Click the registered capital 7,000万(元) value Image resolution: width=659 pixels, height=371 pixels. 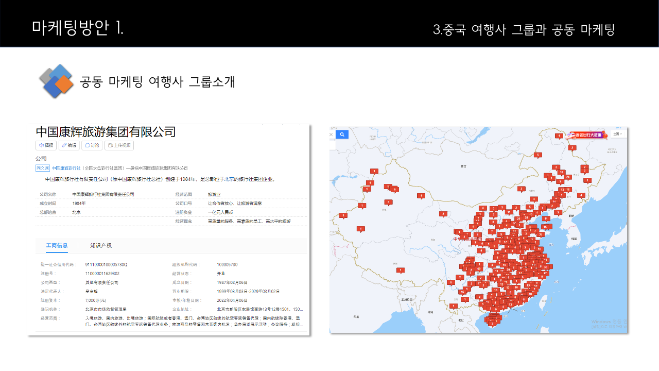96,300
